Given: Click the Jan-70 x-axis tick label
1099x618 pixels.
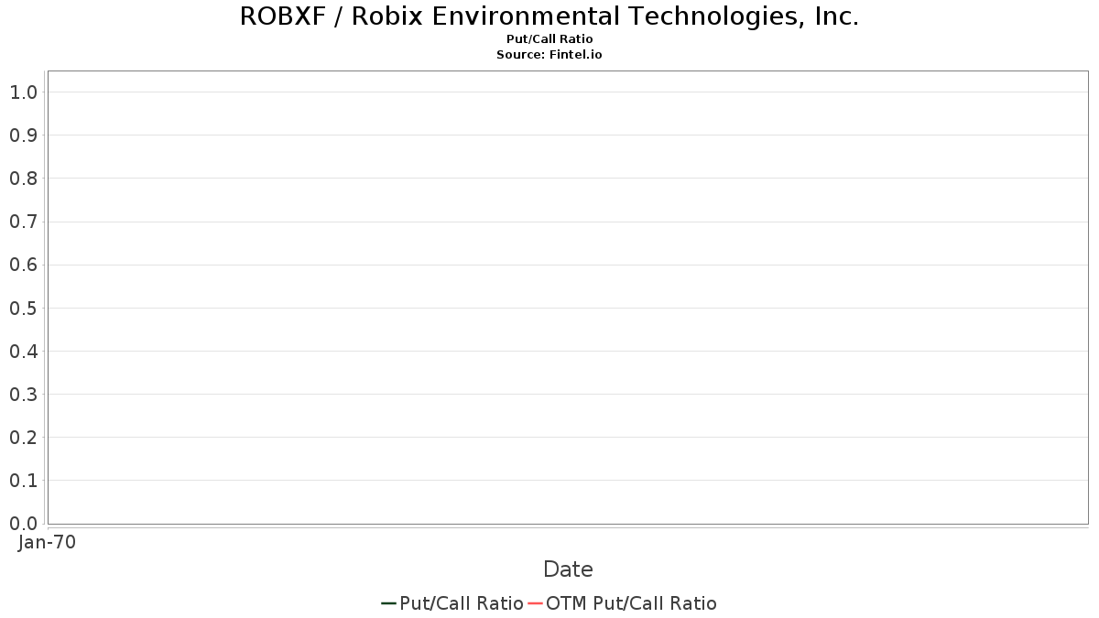Looking at the screenshot, I should coord(47,543).
